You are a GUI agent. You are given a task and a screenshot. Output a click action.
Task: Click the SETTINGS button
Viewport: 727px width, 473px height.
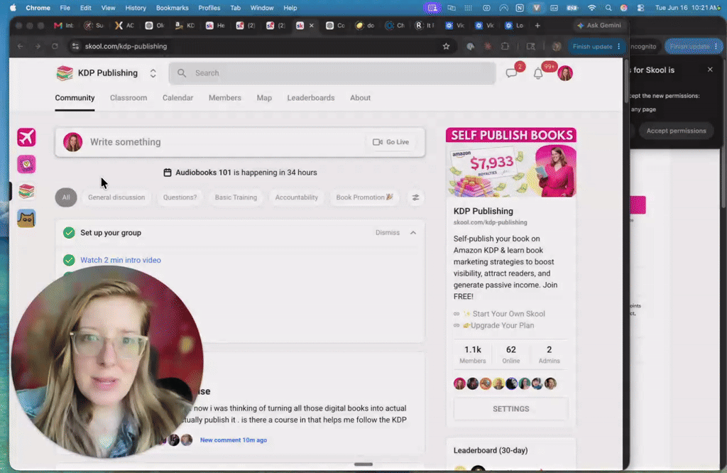pos(511,409)
